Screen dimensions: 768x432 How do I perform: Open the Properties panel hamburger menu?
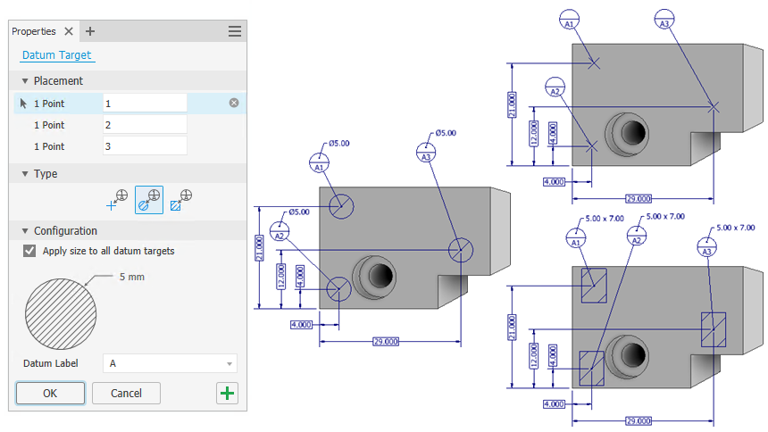(235, 31)
